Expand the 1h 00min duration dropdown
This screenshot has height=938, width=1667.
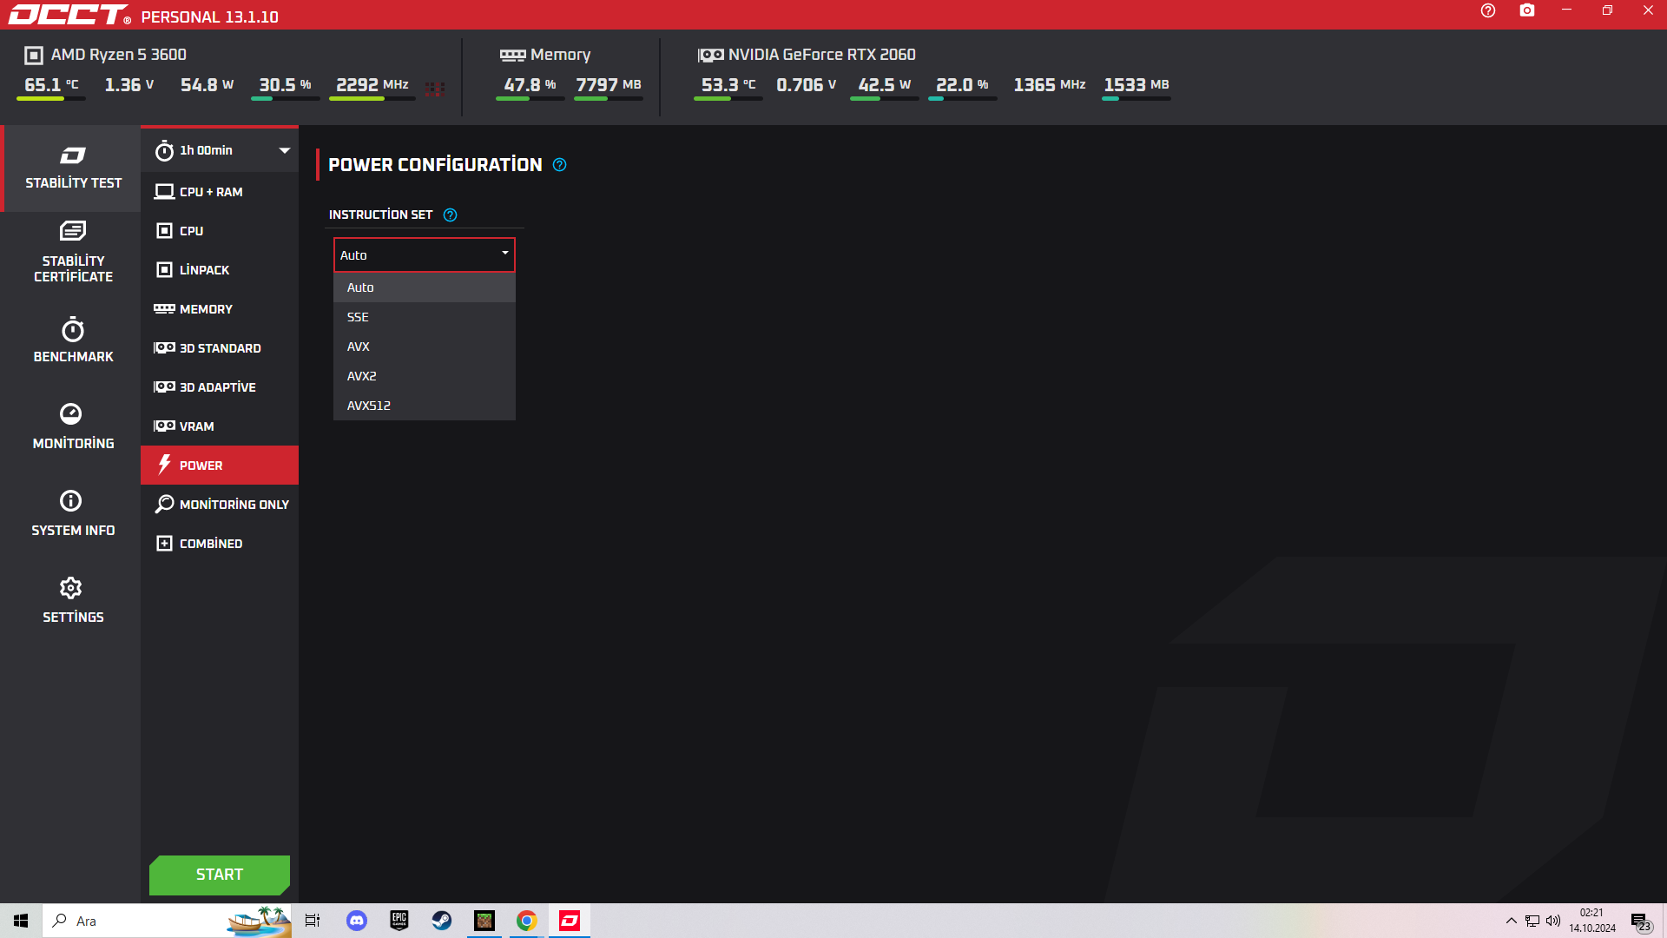pyautogui.click(x=284, y=151)
